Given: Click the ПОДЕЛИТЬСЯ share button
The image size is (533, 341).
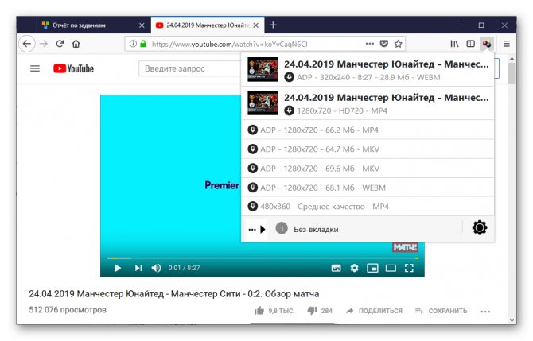Looking at the screenshot, I should (x=374, y=311).
